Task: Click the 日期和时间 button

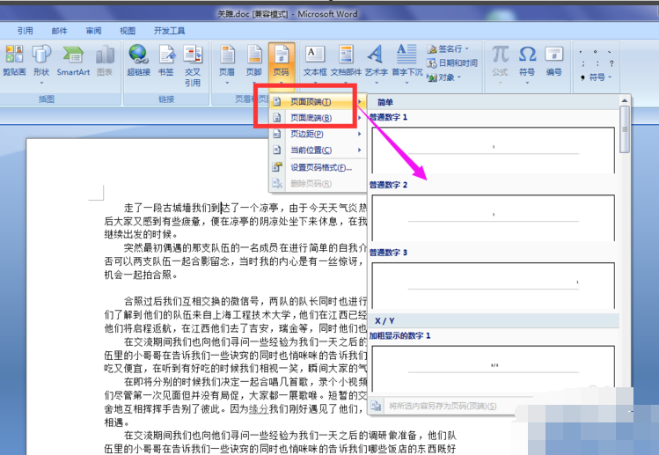Action: (x=452, y=63)
